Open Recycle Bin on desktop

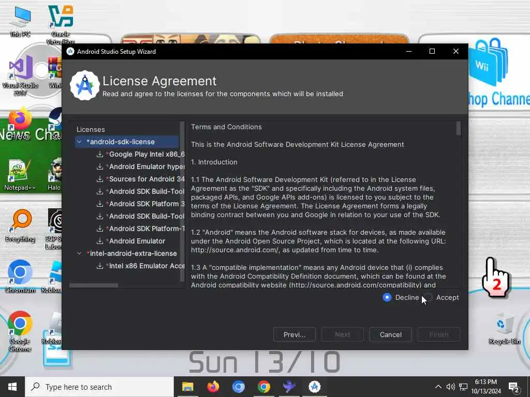click(x=504, y=328)
